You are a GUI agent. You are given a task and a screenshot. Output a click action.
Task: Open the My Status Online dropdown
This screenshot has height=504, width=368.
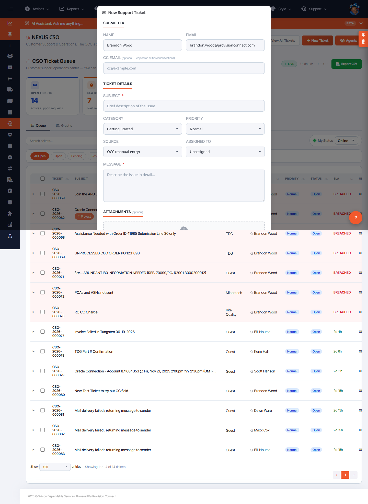click(346, 141)
